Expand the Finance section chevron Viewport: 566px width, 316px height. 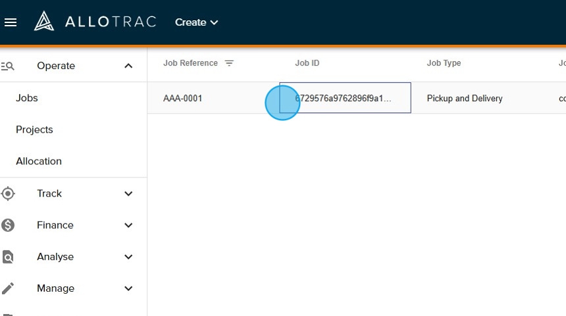tap(128, 225)
